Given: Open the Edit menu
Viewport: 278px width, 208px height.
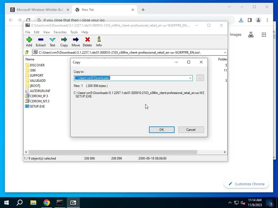Looking at the screenshot, I should 37,32.
